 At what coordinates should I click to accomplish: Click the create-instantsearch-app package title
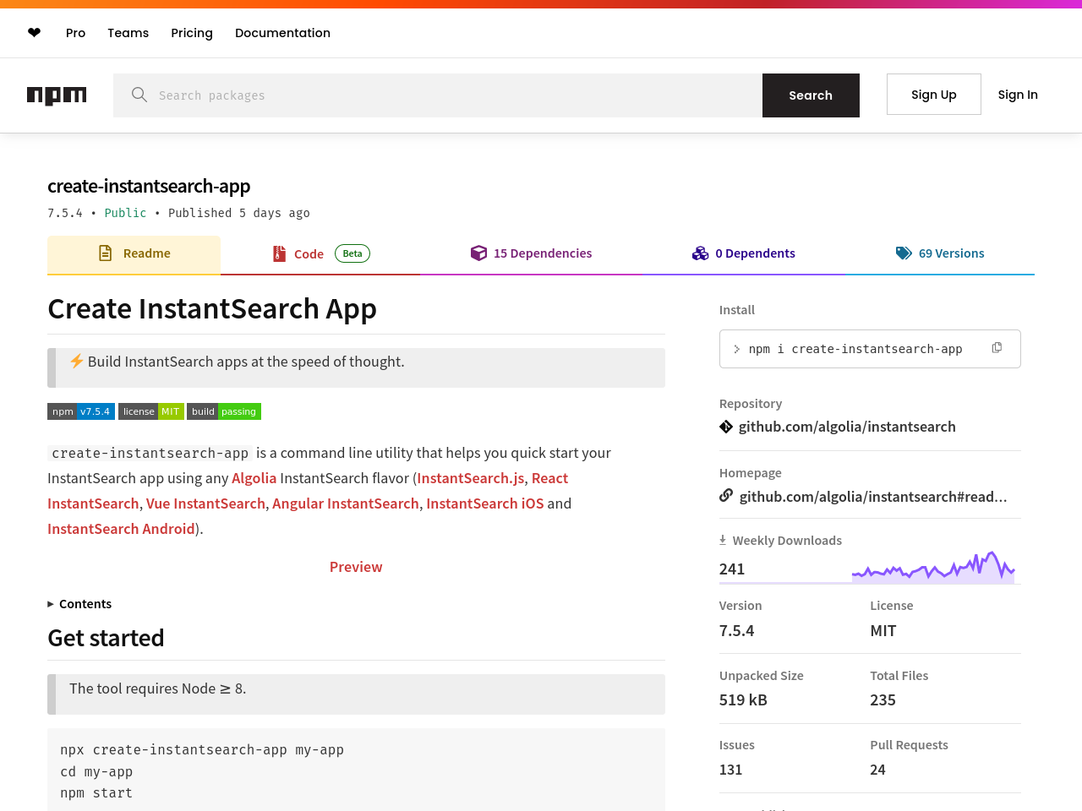coord(149,186)
